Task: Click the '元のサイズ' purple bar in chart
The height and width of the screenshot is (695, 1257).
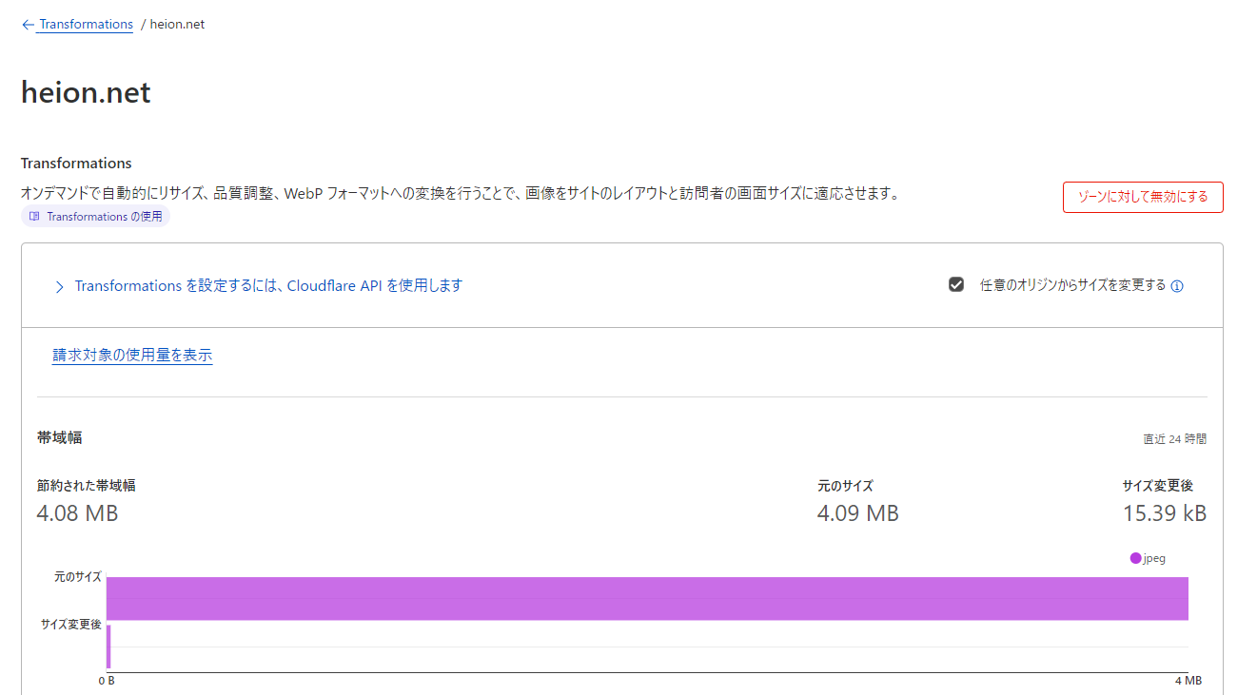Action: tap(647, 598)
